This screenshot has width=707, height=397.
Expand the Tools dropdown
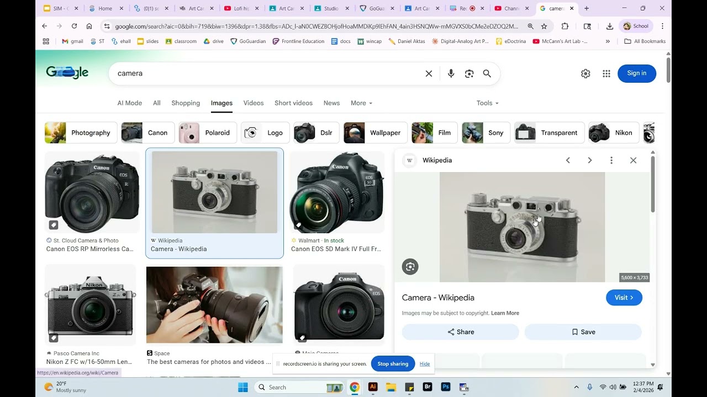click(x=488, y=103)
